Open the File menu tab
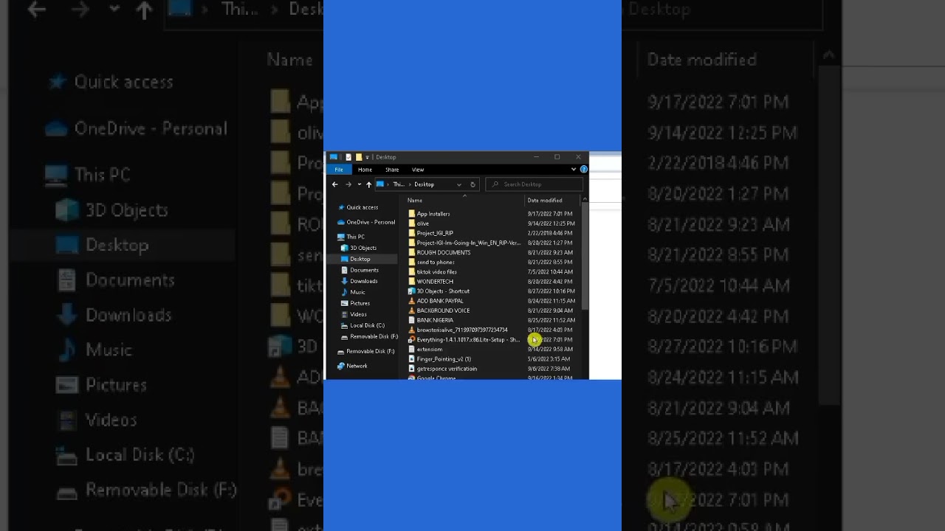This screenshot has width=945, height=531. 339,170
